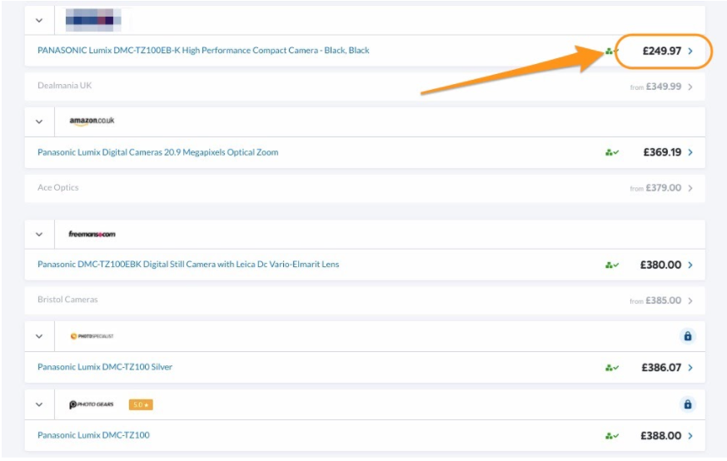Click the lock icon on Photo Gears row

(688, 404)
